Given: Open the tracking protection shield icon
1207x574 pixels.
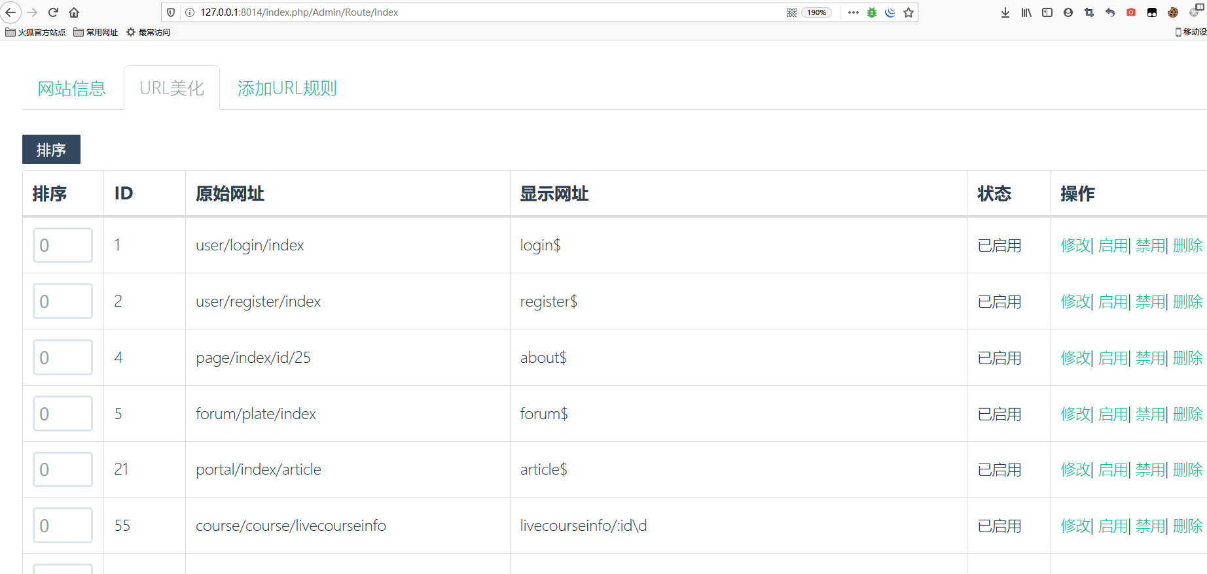Looking at the screenshot, I should [171, 12].
